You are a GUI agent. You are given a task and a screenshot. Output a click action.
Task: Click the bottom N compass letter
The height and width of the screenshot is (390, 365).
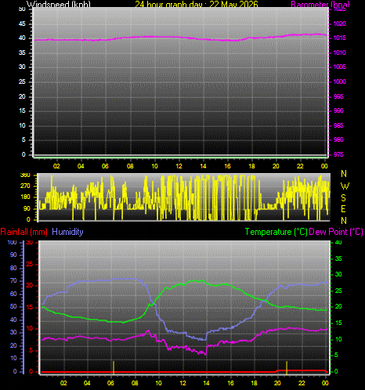344,221
